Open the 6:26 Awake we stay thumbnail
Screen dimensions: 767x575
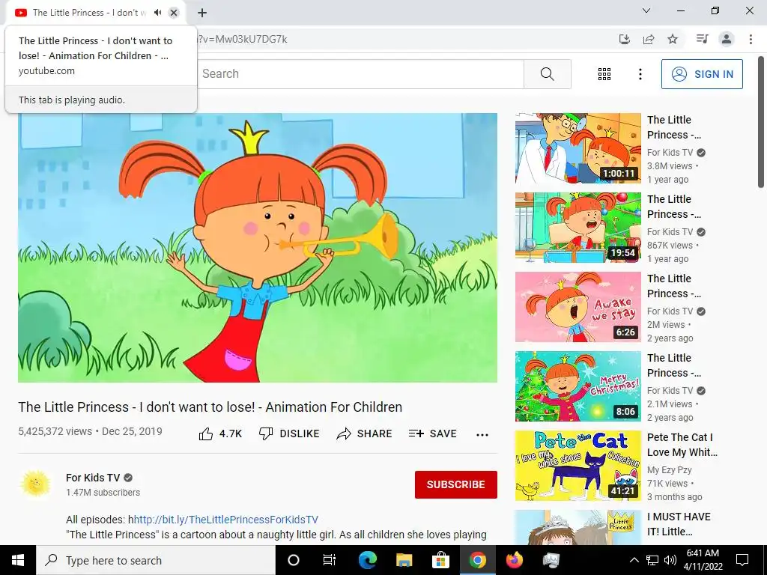pyautogui.click(x=578, y=307)
